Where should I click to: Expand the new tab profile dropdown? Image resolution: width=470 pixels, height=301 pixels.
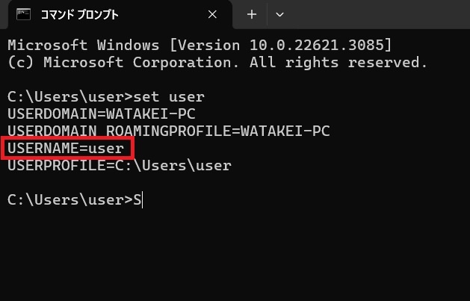pos(279,14)
